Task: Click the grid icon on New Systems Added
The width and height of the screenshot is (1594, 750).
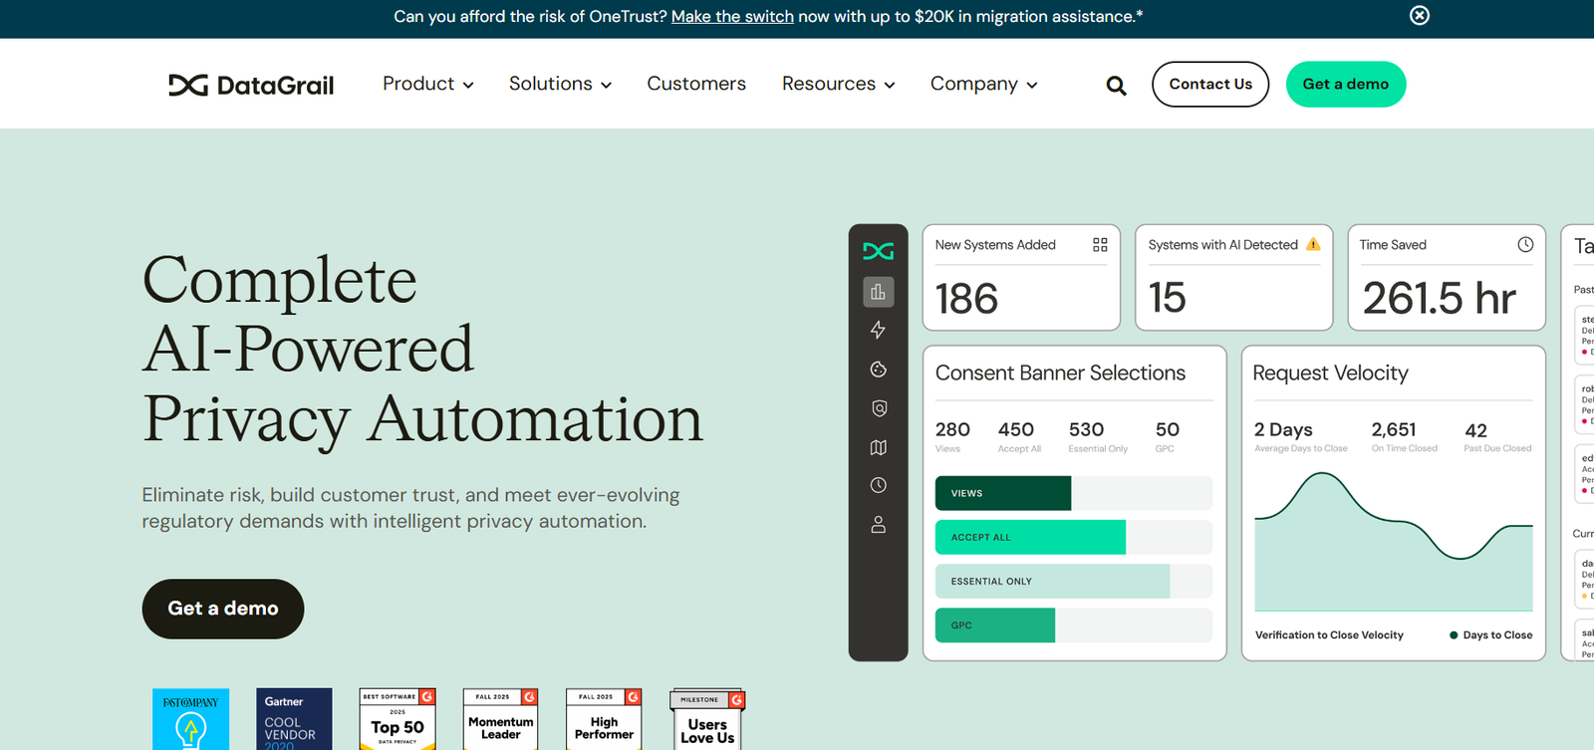Action: (x=1100, y=245)
